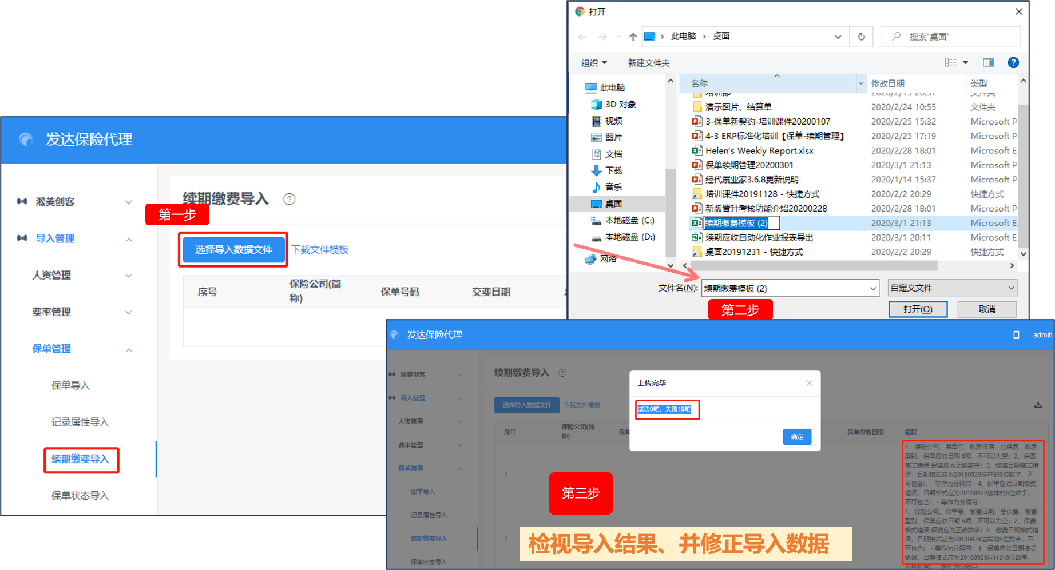Click the 下载文件模板 link
1055x570 pixels.
[320, 250]
